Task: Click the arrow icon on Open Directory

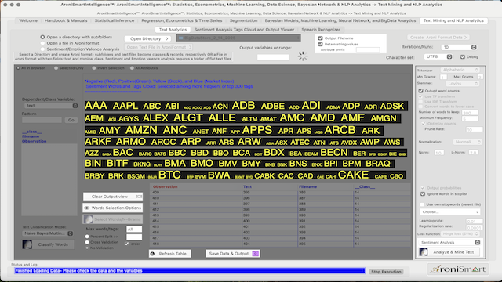Action: click(167, 38)
